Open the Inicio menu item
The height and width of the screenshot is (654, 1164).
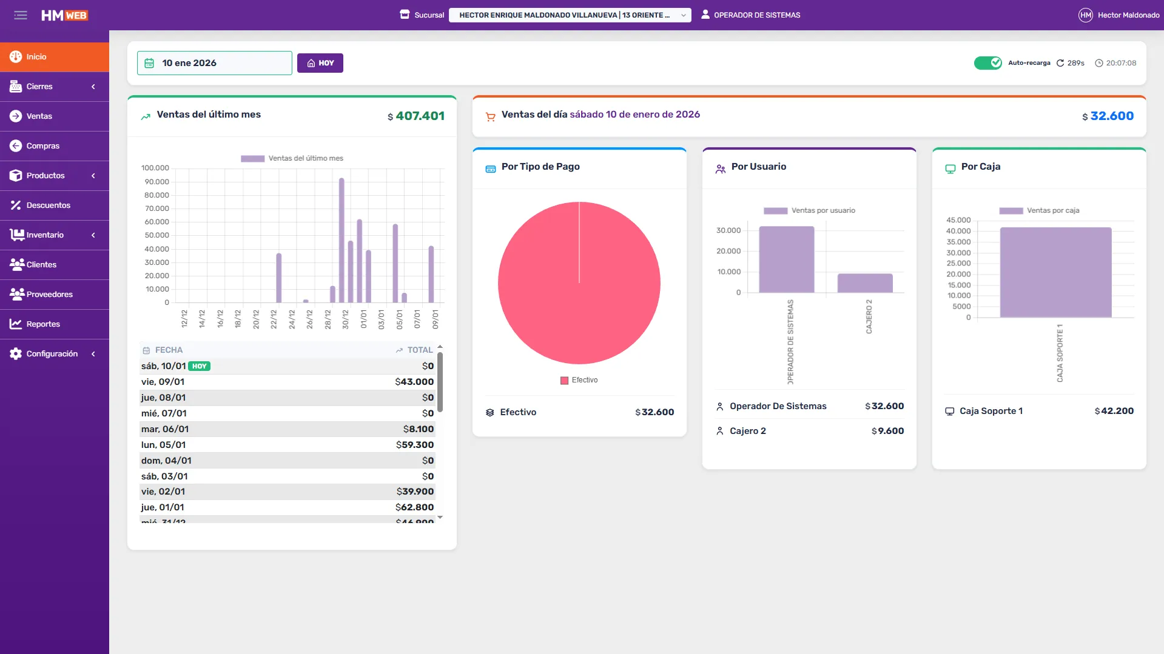click(55, 57)
